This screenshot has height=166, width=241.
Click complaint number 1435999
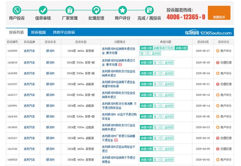coord(12,51)
